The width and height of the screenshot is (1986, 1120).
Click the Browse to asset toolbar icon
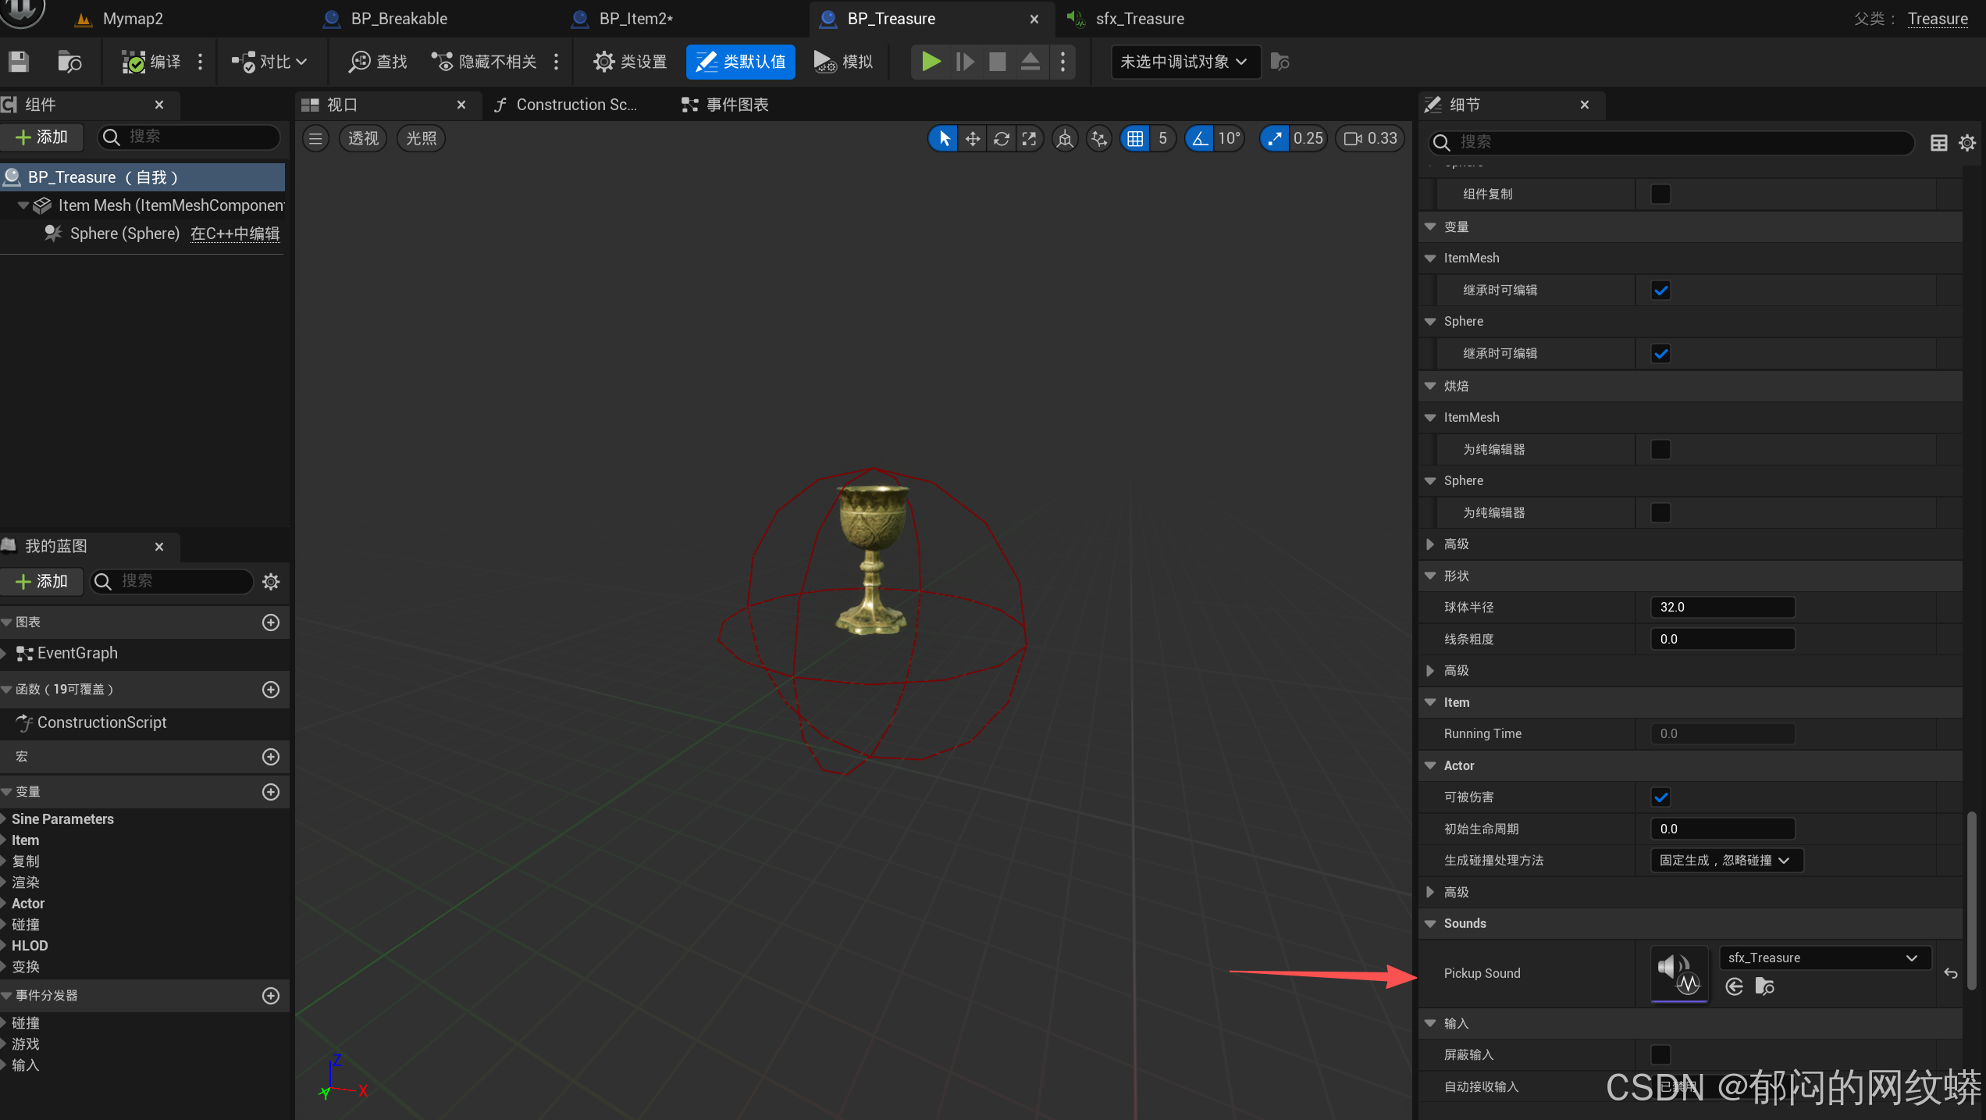(69, 62)
